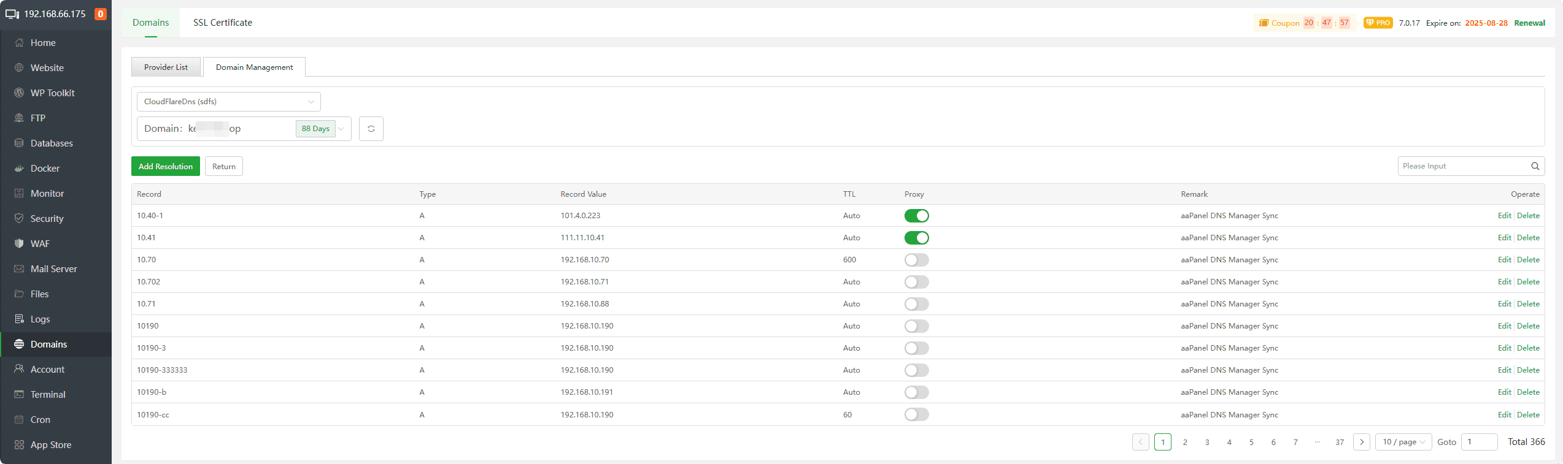Click record value 101.4.0.223
The width and height of the screenshot is (1563, 464).
point(581,216)
